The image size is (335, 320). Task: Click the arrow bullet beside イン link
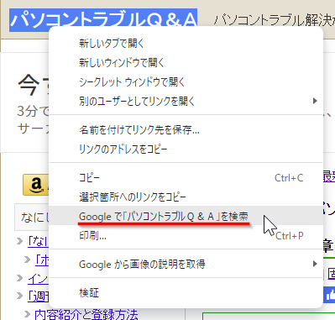pos(19,278)
